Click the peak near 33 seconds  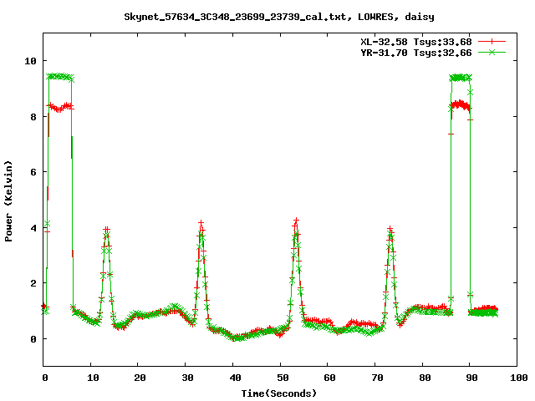tap(201, 225)
